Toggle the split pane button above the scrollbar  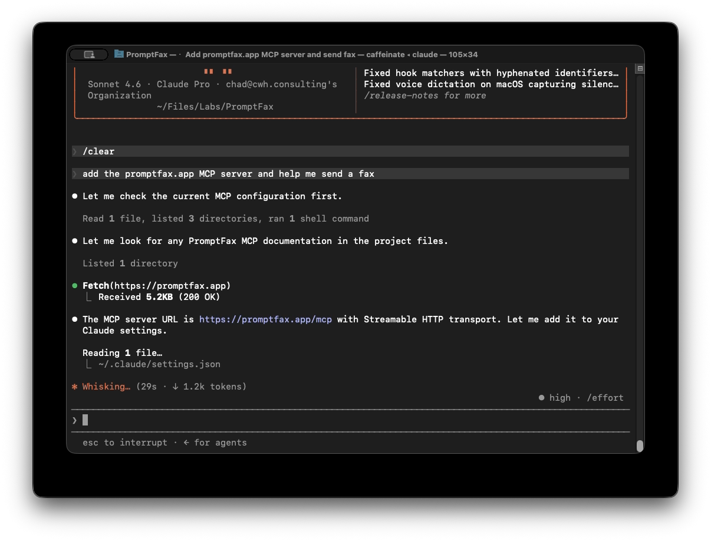point(640,69)
